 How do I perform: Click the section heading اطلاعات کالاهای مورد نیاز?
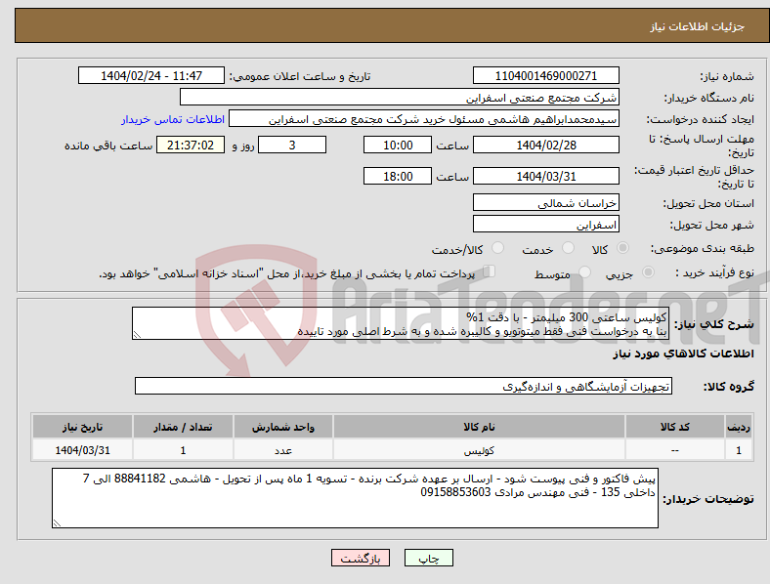point(683,354)
